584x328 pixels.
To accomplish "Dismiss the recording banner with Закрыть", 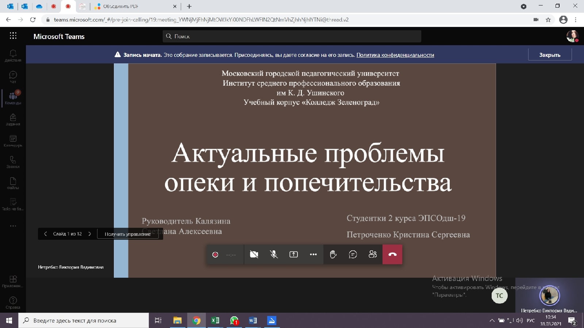I will coord(550,55).
